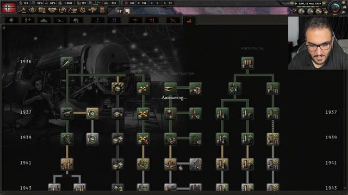The image size is (348, 195).
Task: Select the first Construction technology
Action: tap(170, 88)
